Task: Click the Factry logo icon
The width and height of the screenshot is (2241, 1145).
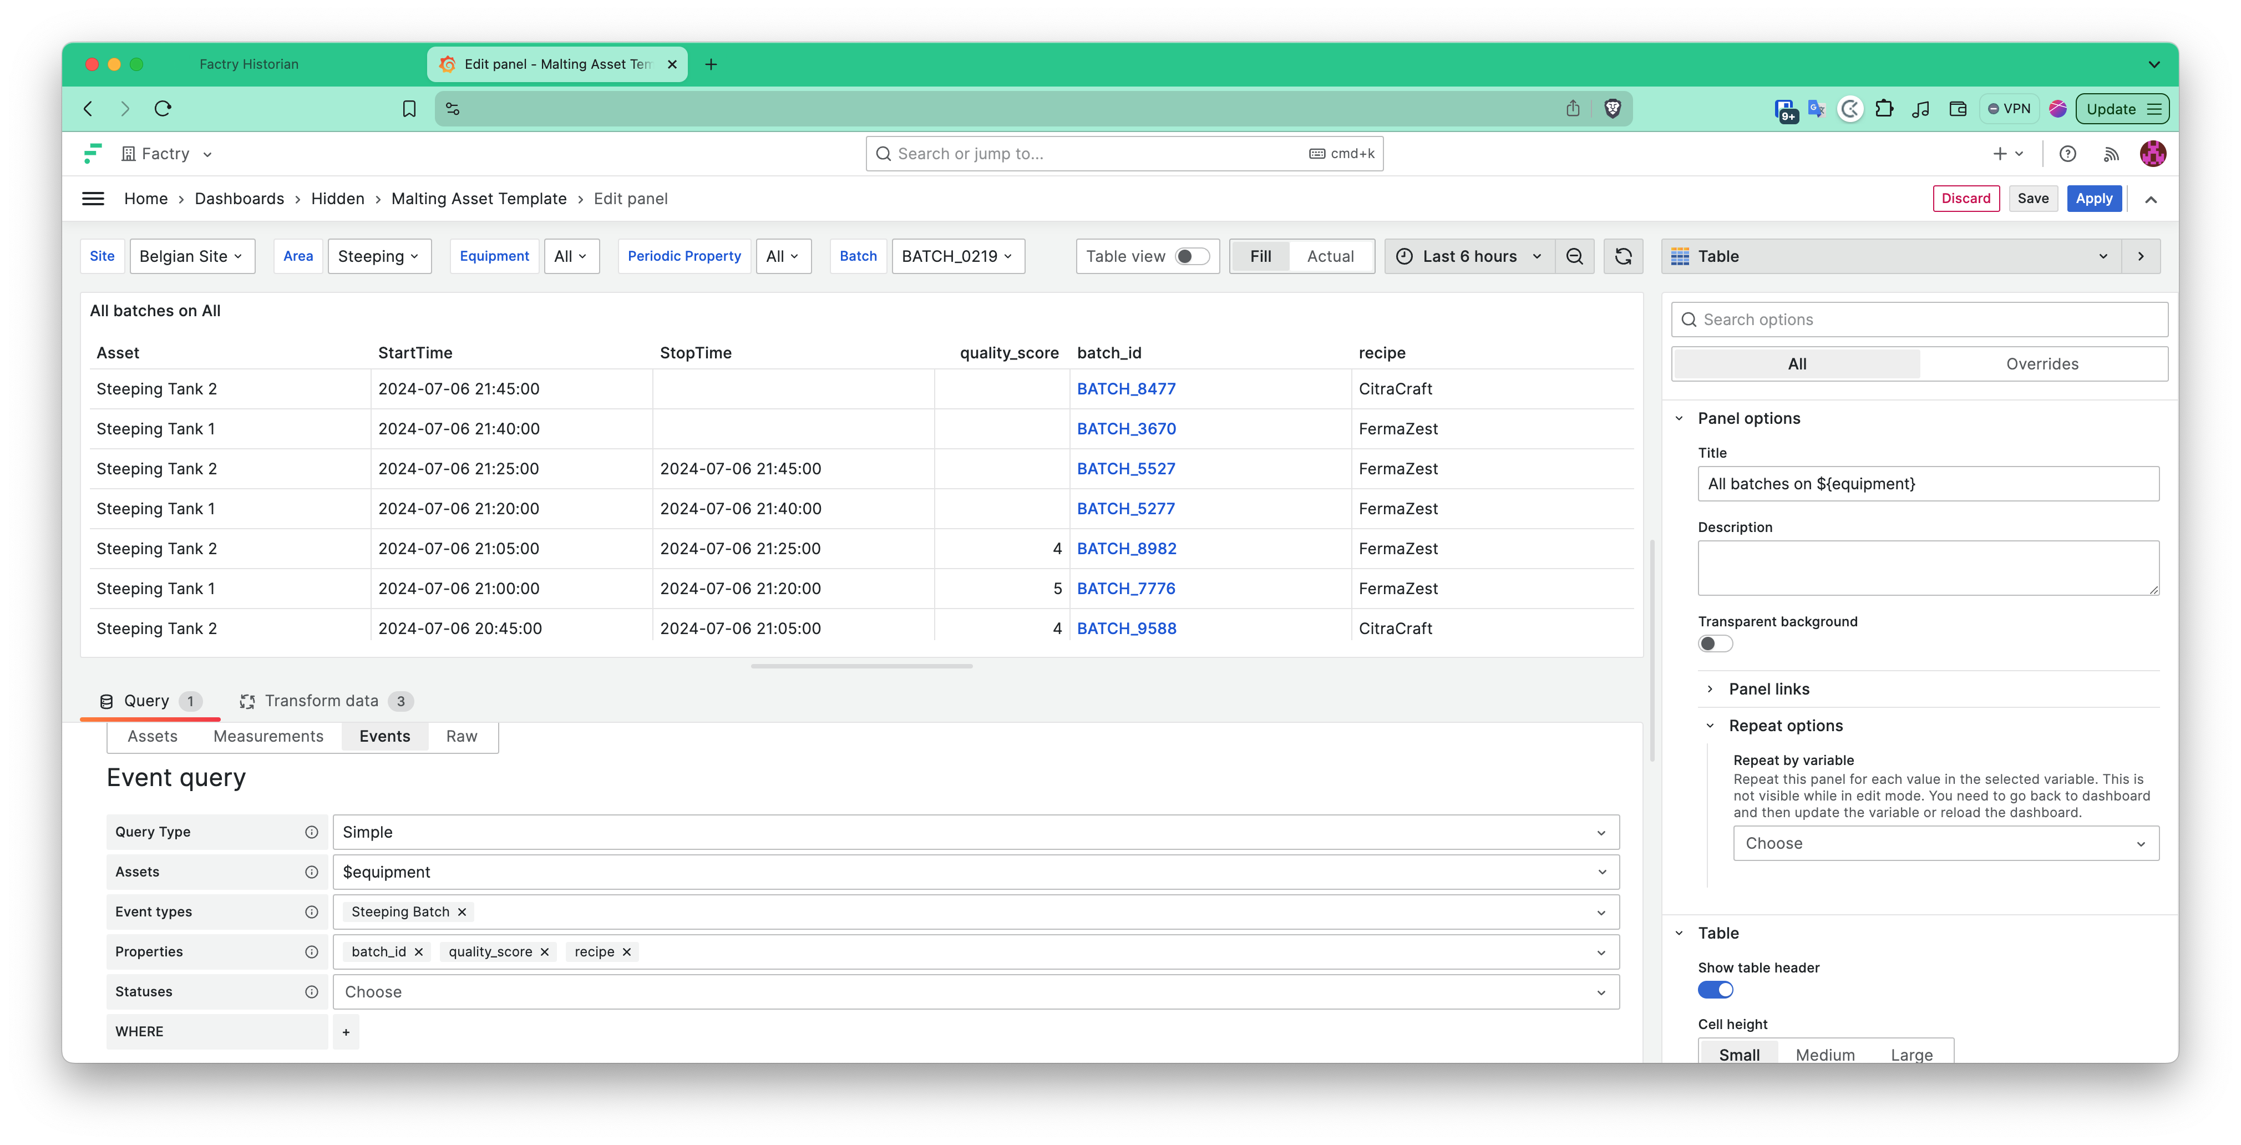Action: click(x=92, y=153)
